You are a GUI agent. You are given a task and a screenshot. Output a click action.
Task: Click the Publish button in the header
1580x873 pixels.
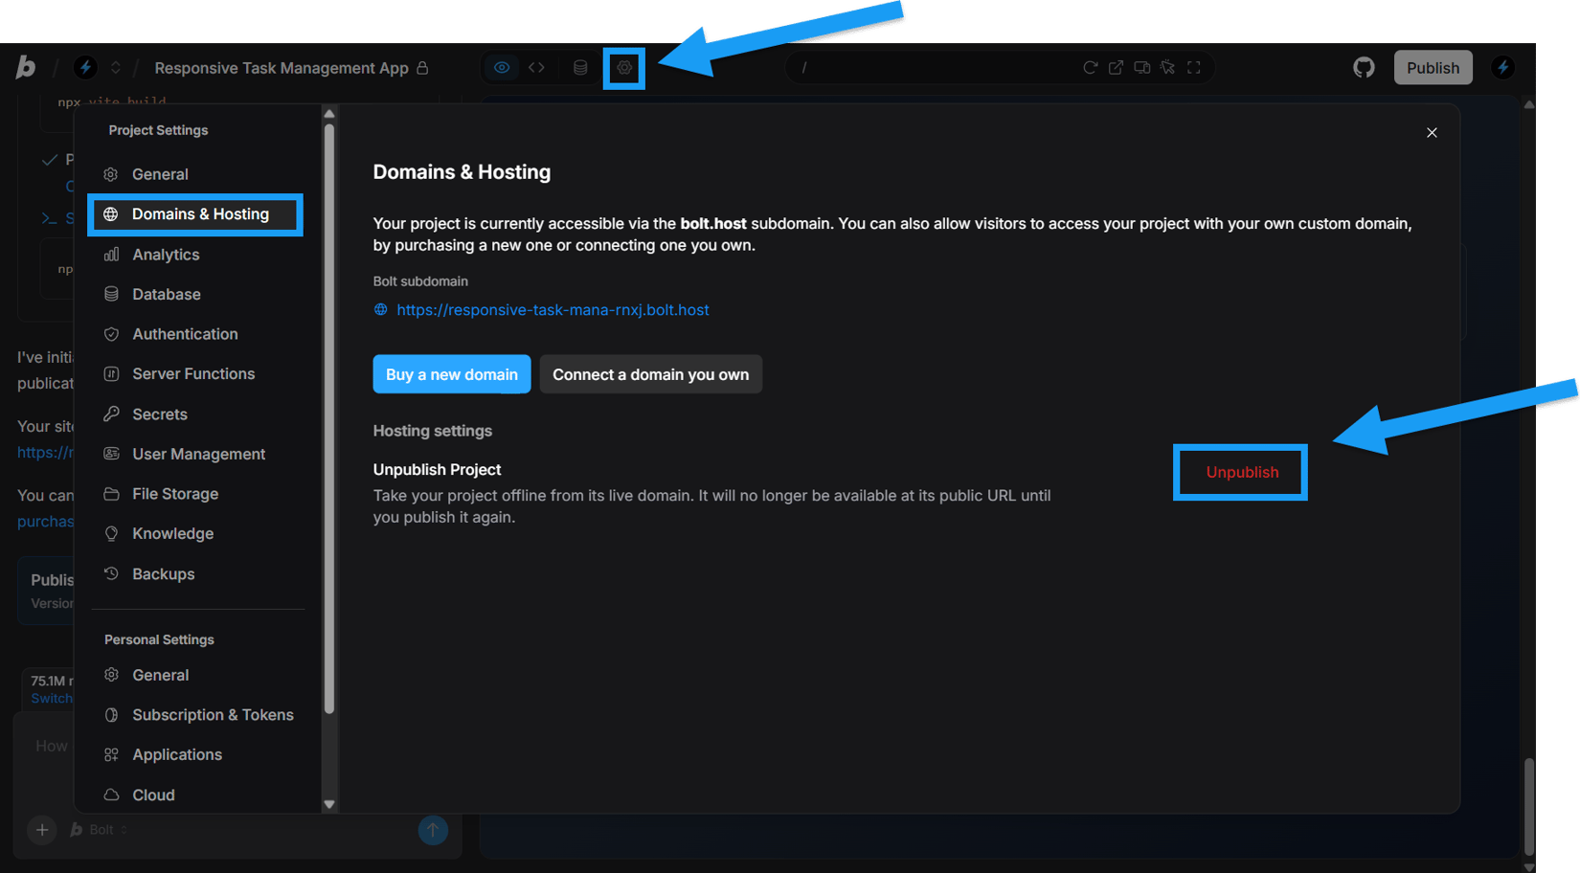tap(1433, 68)
